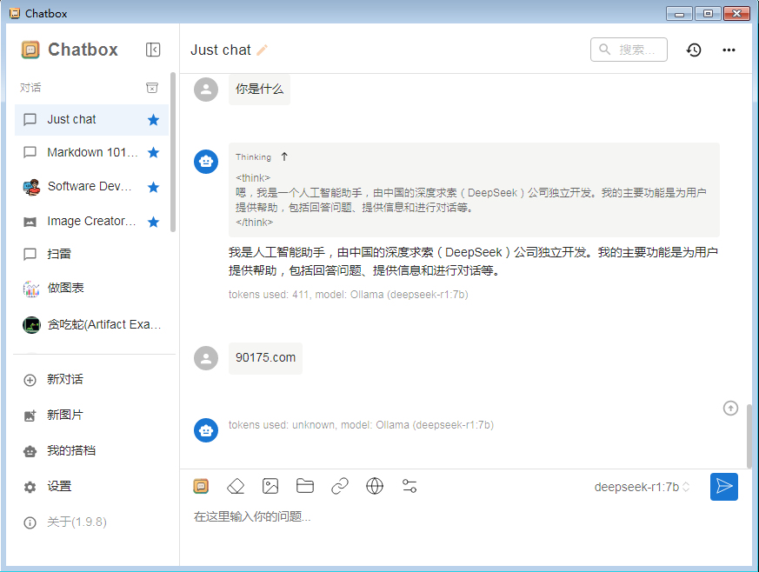Click the archive/clear conversations icon beside 对话

pos(152,88)
